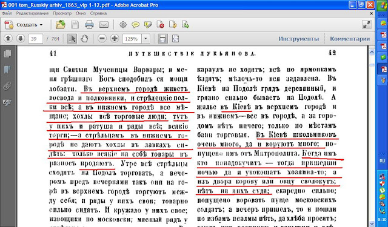Close the document with small black X
The width and height of the screenshot is (388, 227).
(x=371, y=13)
